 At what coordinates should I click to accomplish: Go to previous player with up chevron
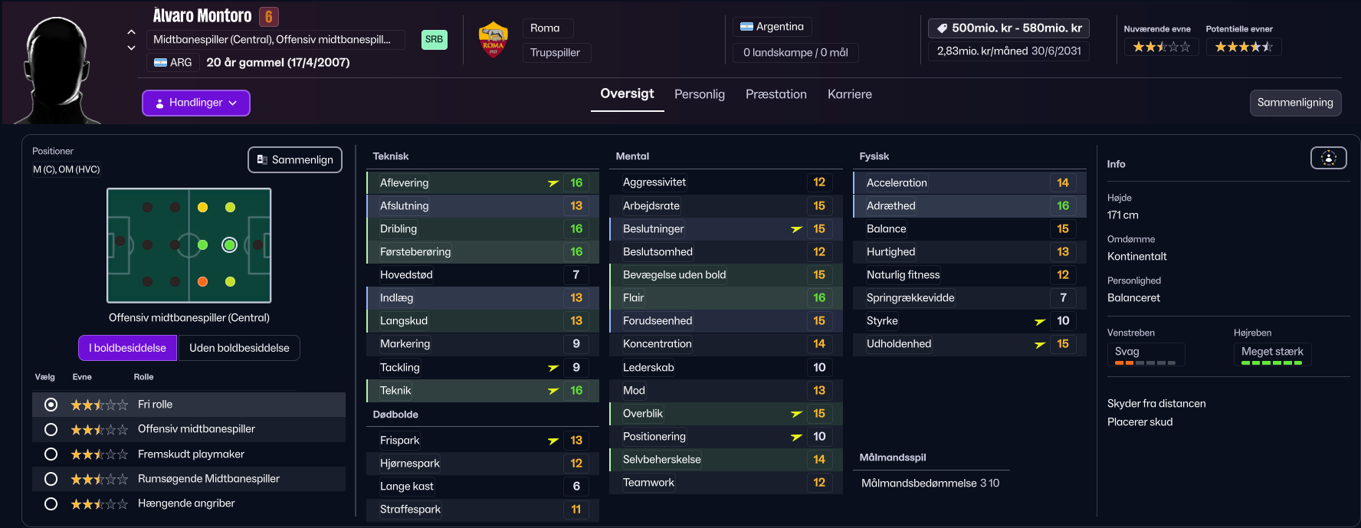[x=131, y=32]
